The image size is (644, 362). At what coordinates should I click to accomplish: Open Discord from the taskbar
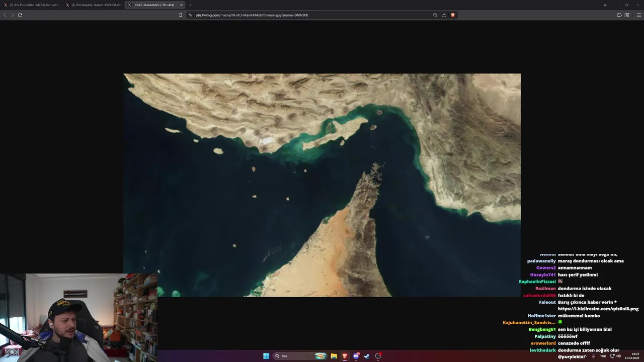(356, 356)
